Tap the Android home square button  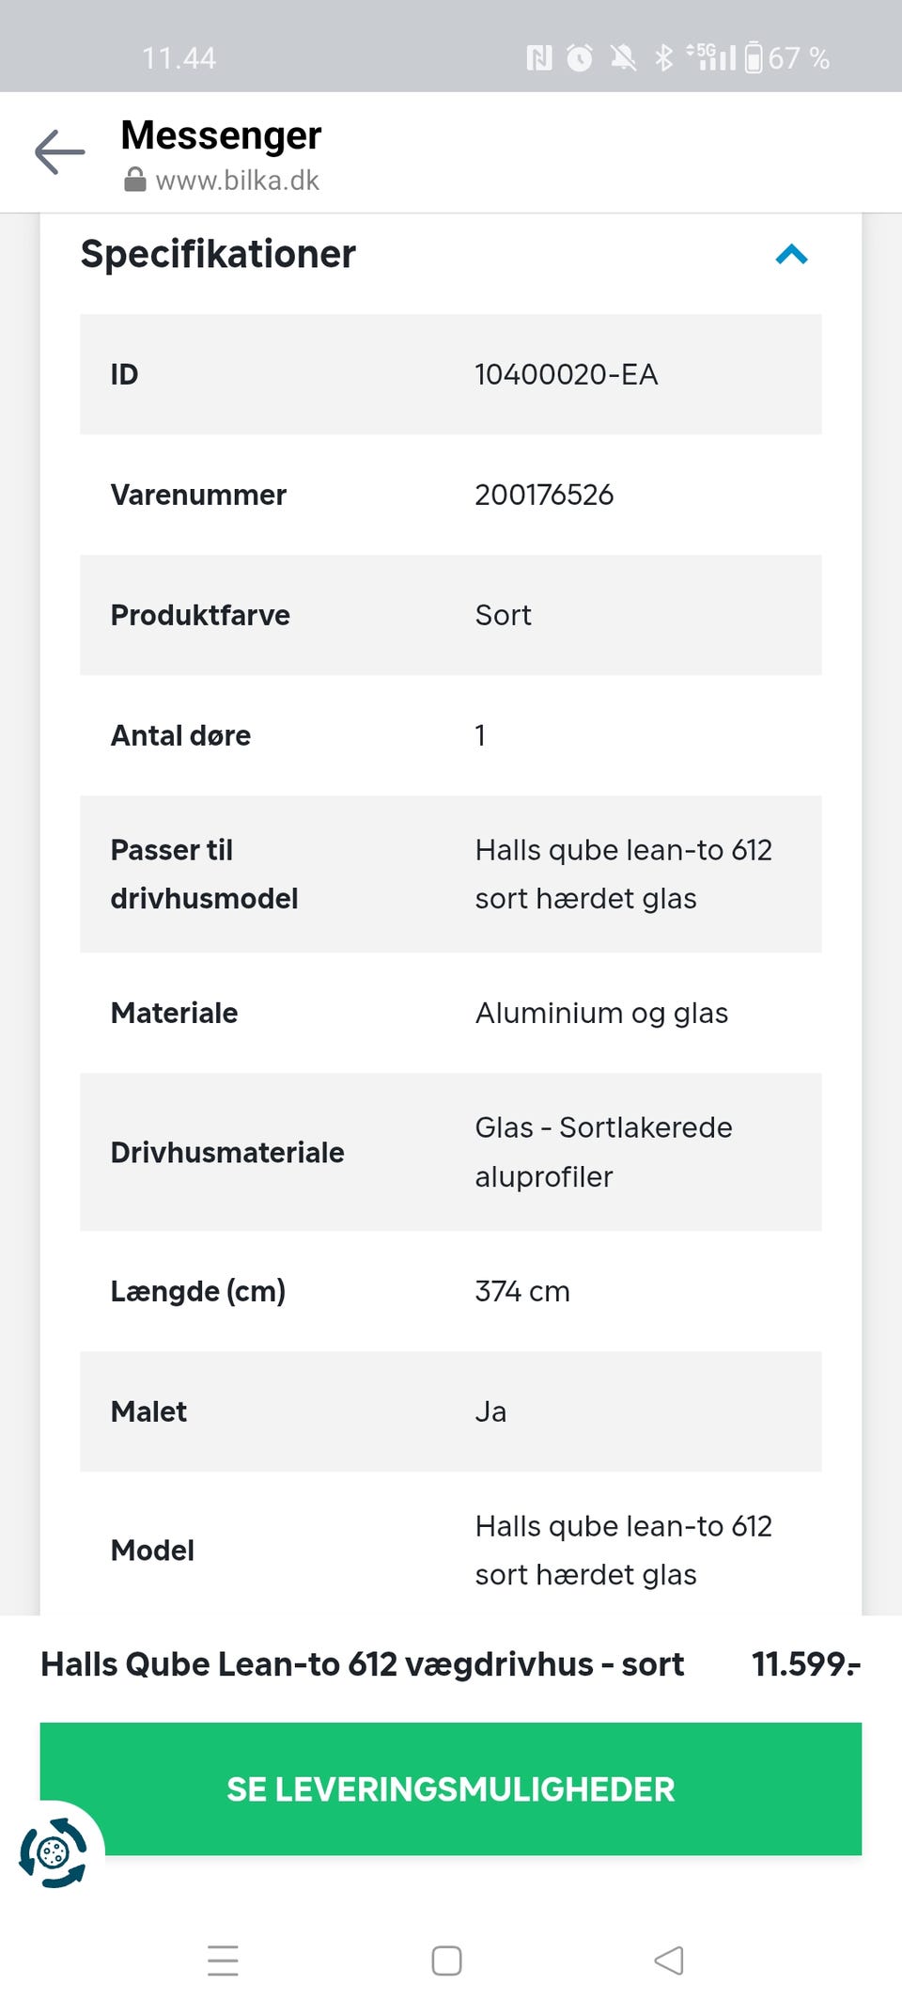(446, 1961)
